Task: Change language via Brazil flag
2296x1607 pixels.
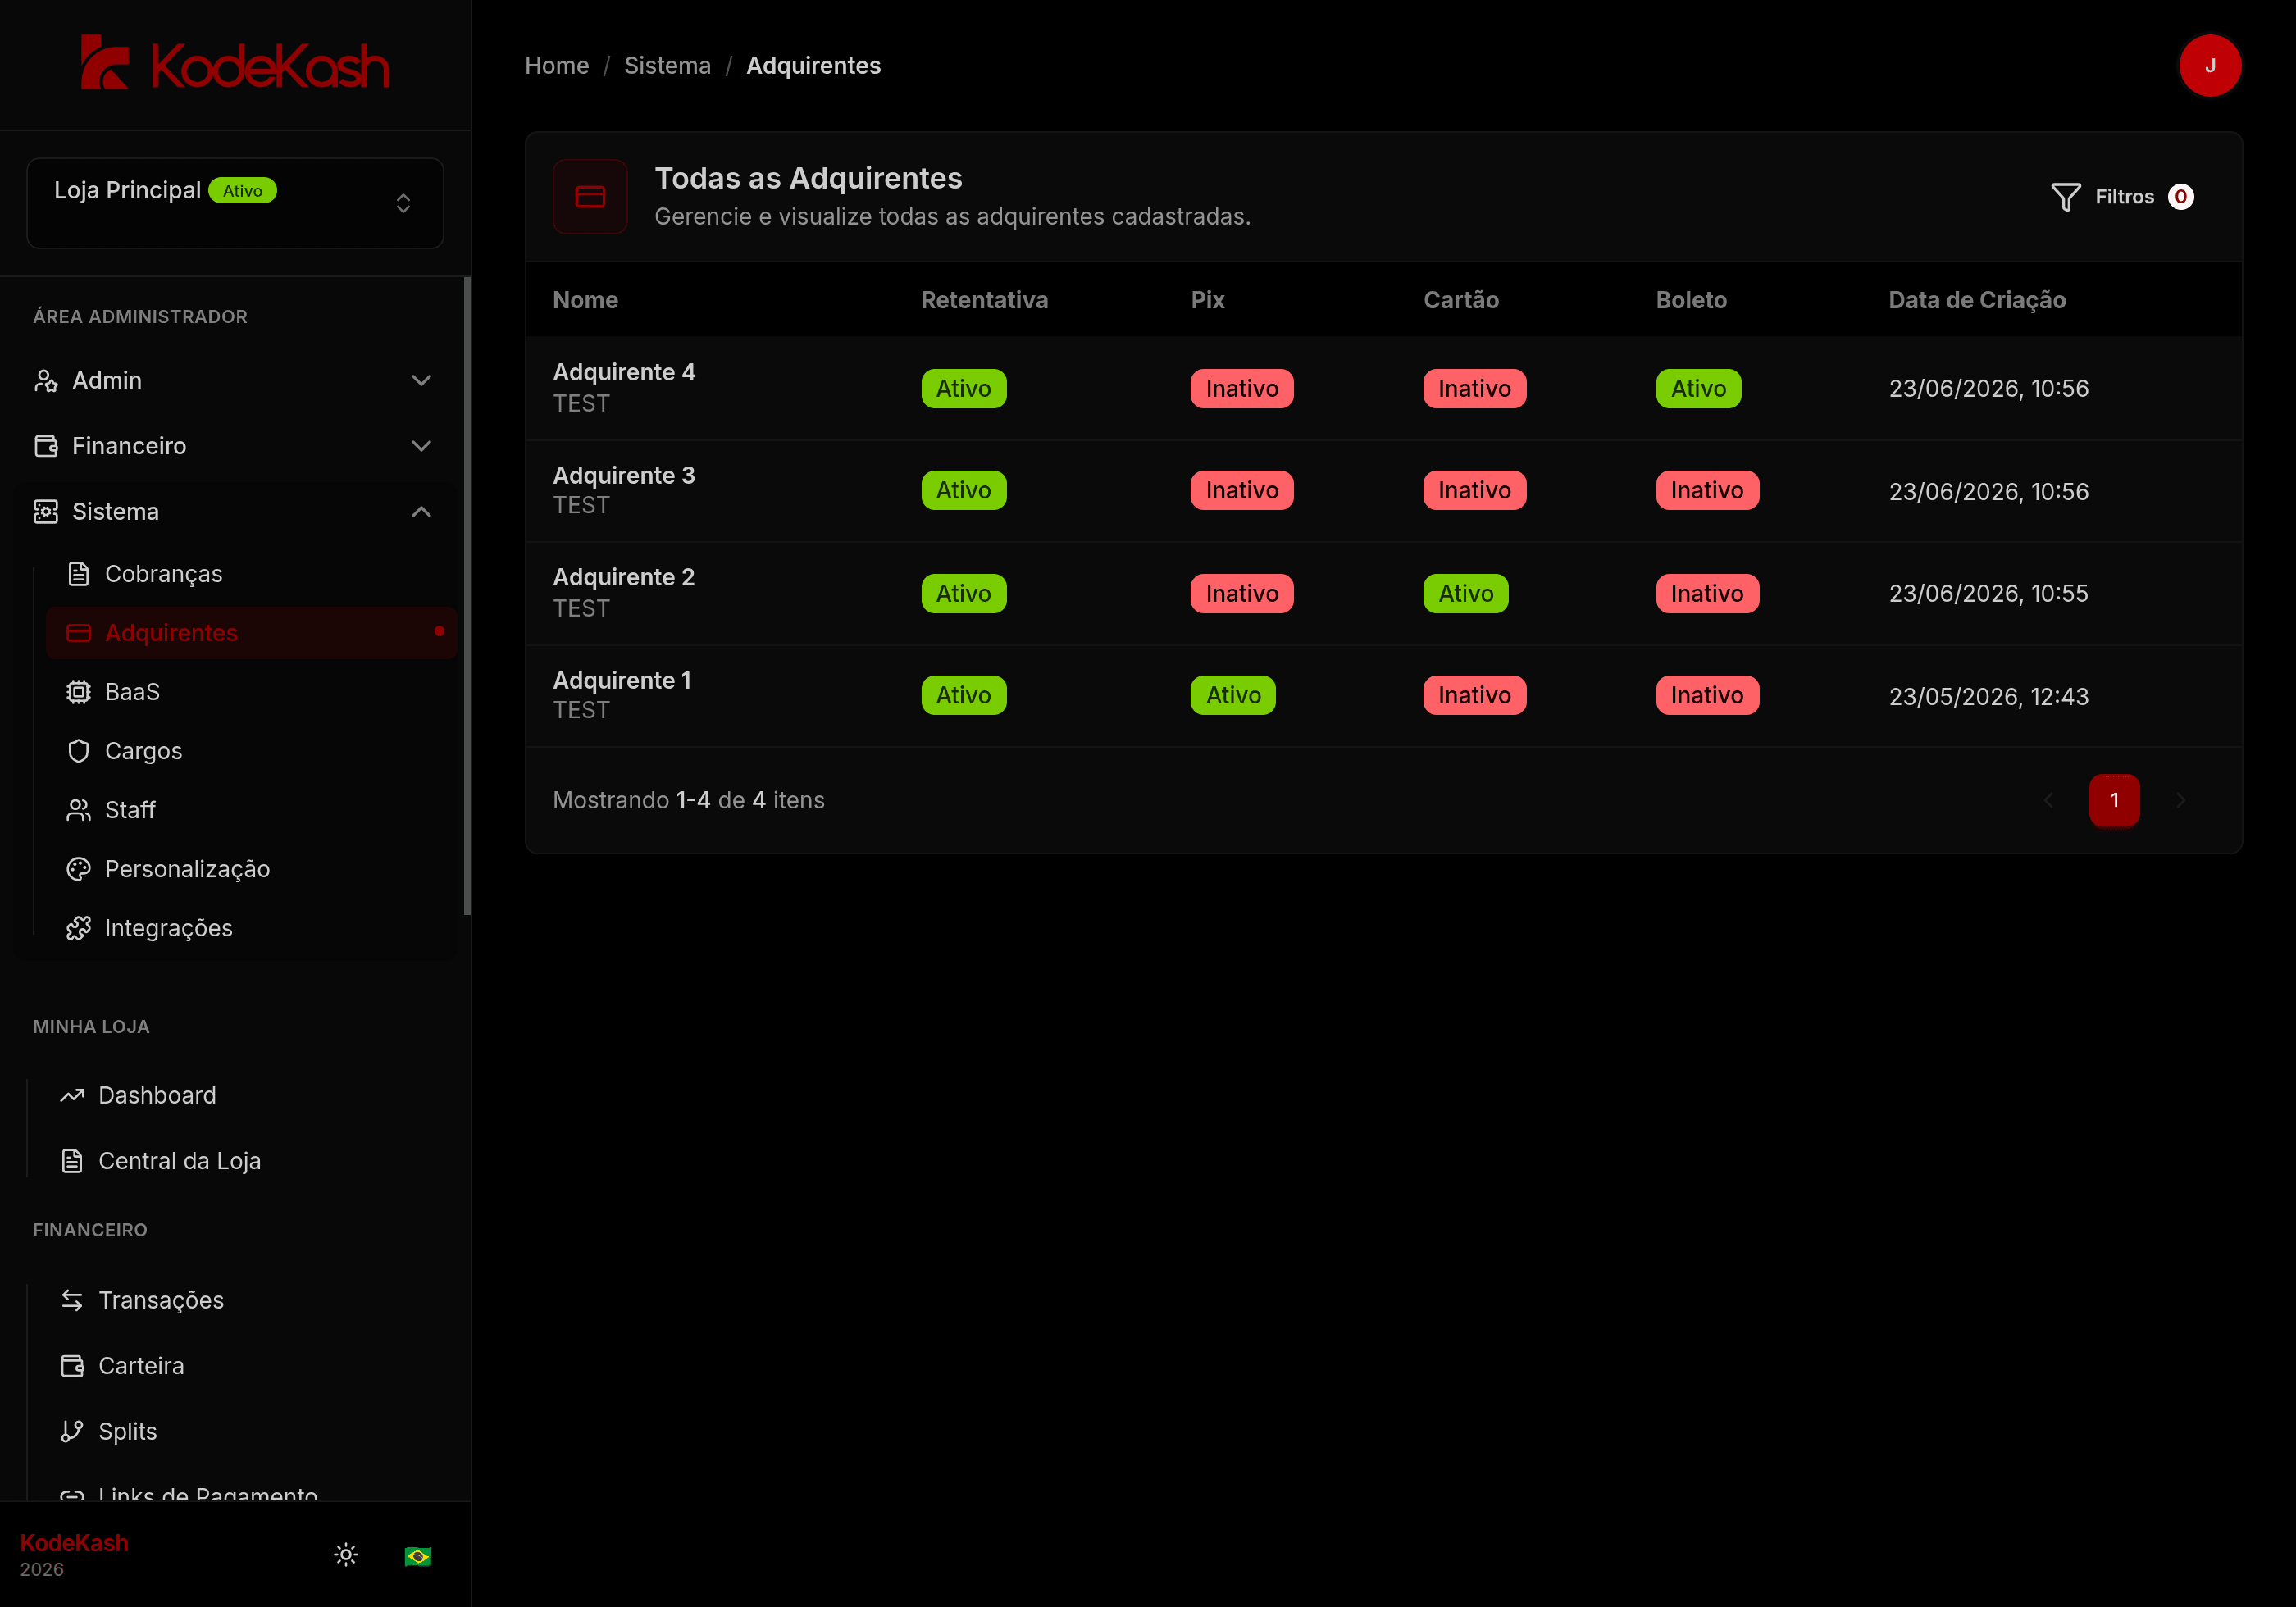Action: 418,1556
